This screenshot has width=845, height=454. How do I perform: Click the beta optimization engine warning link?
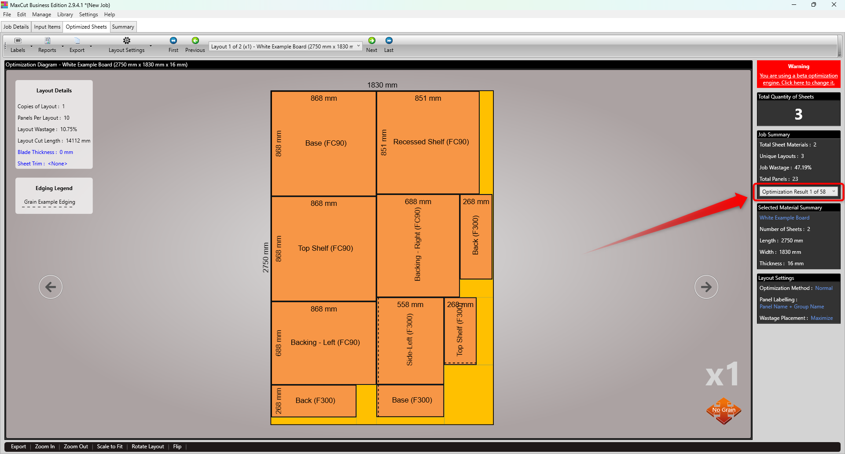pos(798,79)
